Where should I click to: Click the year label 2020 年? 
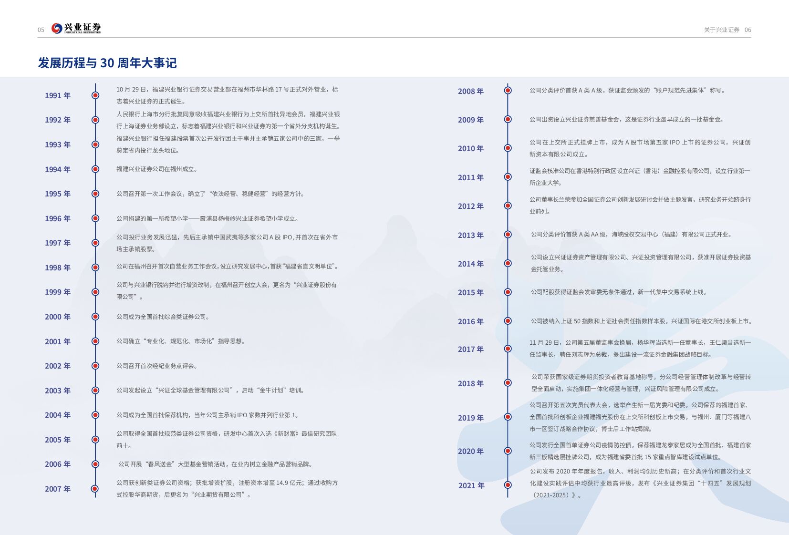[x=471, y=451]
